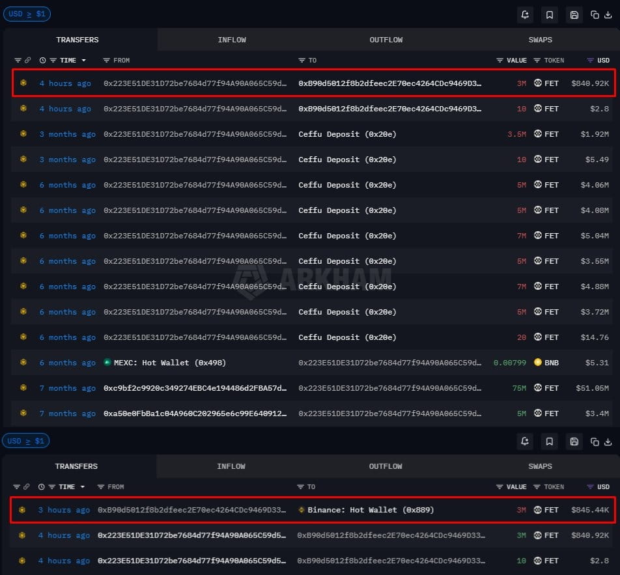
Task: Click the clock icon in the lower table header
Action: click(42, 487)
